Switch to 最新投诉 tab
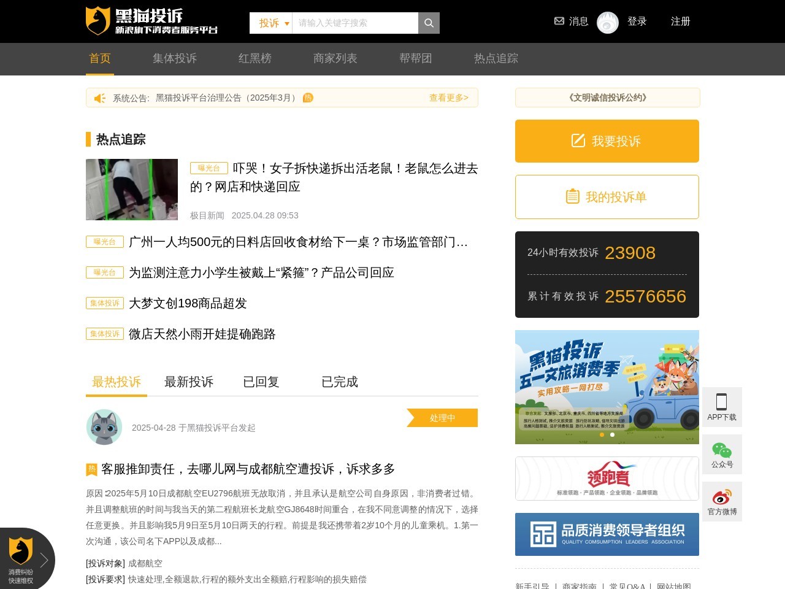The width and height of the screenshot is (785, 589). [x=189, y=382]
